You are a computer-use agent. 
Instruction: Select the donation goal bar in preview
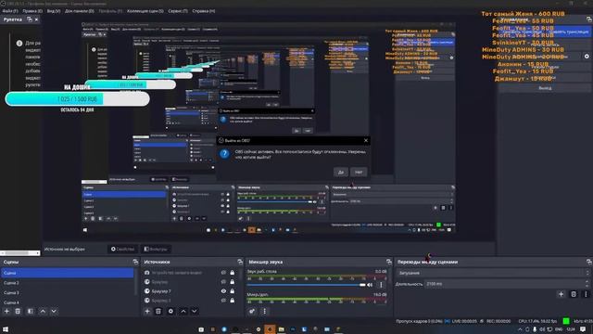pyautogui.click(x=78, y=99)
